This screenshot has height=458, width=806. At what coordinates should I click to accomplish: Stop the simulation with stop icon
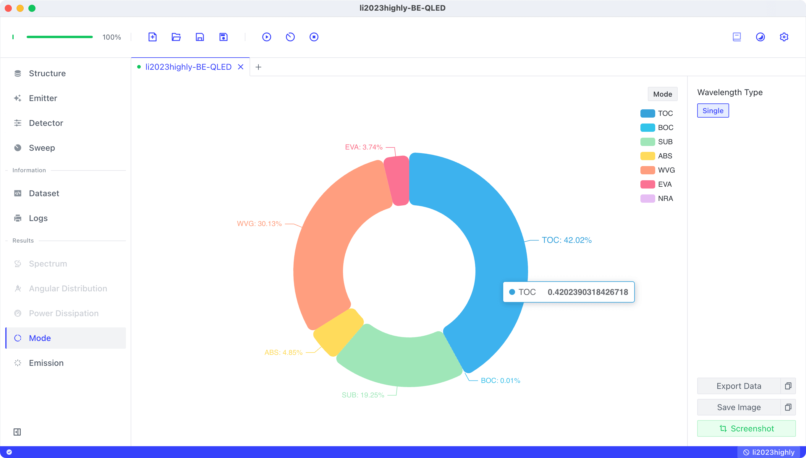pyautogui.click(x=314, y=37)
